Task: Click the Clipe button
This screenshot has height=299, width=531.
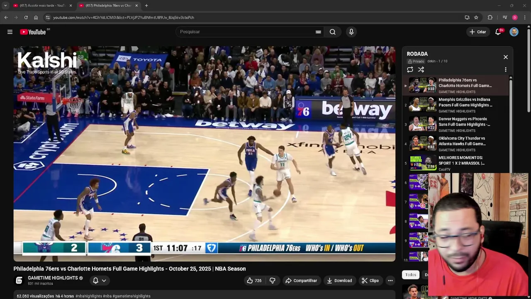Action: click(370, 281)
